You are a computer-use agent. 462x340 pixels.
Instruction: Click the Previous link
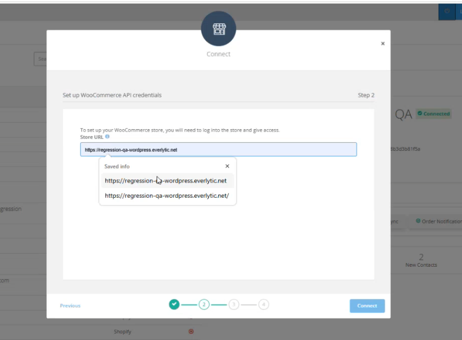point(70,305)
